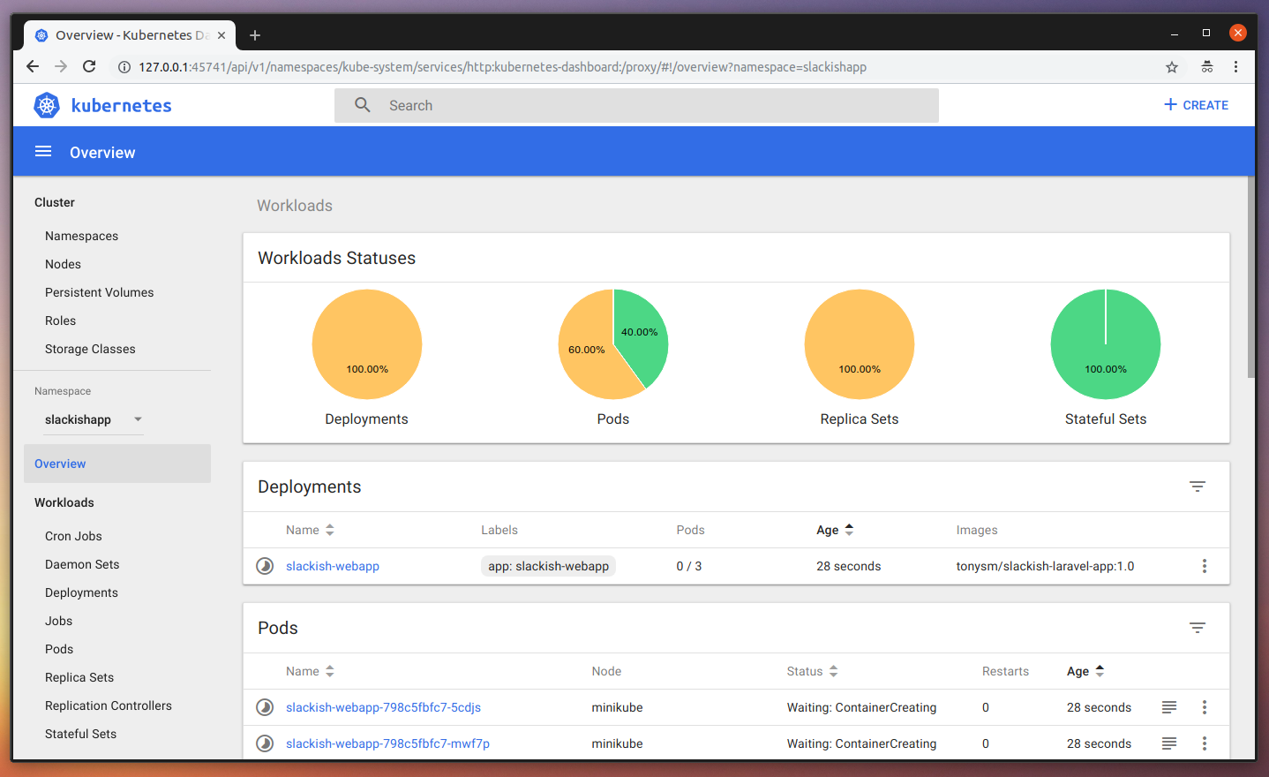The image size is (1269, 777).
Task: Click the CREATE button
Action: [1196, 104]
